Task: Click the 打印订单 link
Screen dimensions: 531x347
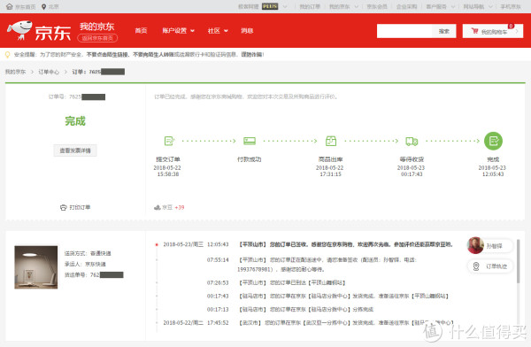Action: [x=80, y=207]
